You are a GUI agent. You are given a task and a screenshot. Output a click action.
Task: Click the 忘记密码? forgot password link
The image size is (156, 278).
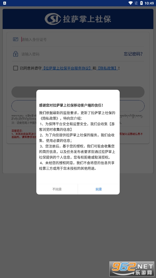[x=133, y=54]
